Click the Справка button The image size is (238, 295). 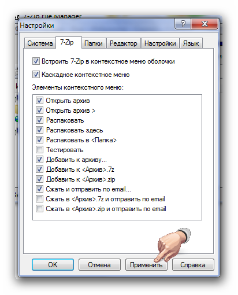click(x=193, y=265)
